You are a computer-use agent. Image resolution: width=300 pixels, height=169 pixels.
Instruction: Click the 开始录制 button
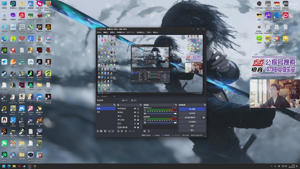pyautogui.click(x=192, y=113)
